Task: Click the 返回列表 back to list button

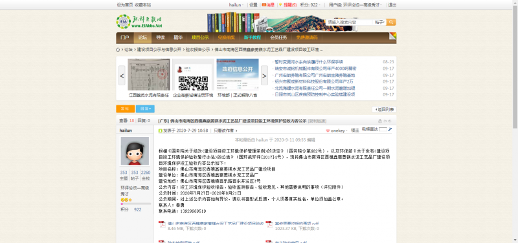Action: pyautogui.click(x=384, y=109)
